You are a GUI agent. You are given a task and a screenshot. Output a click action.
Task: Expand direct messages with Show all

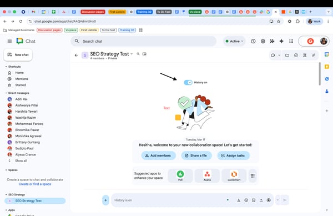click(x=21, y=161)
